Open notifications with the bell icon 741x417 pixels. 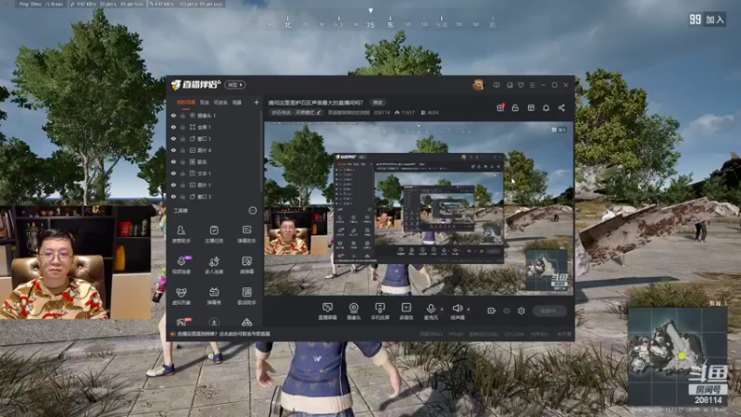click(x=546, y=107)
